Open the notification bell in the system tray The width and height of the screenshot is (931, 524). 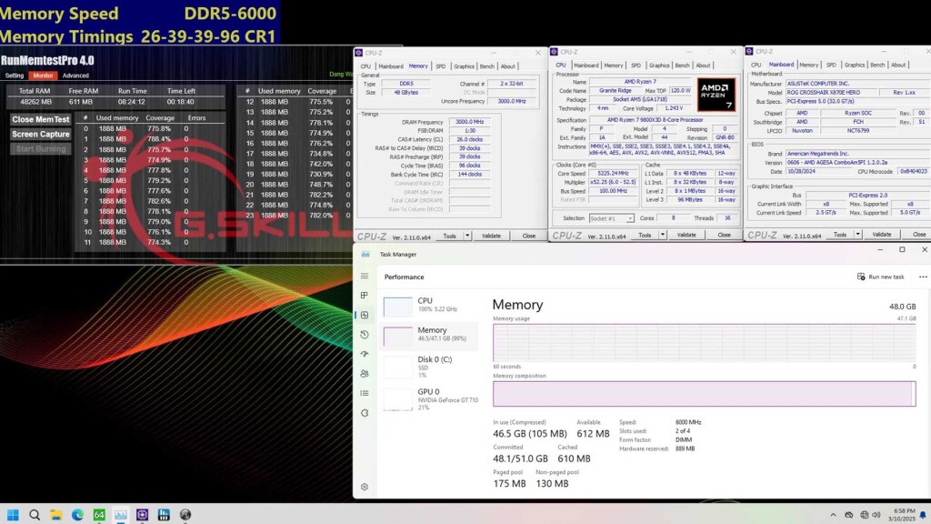[x=923, y=515]
